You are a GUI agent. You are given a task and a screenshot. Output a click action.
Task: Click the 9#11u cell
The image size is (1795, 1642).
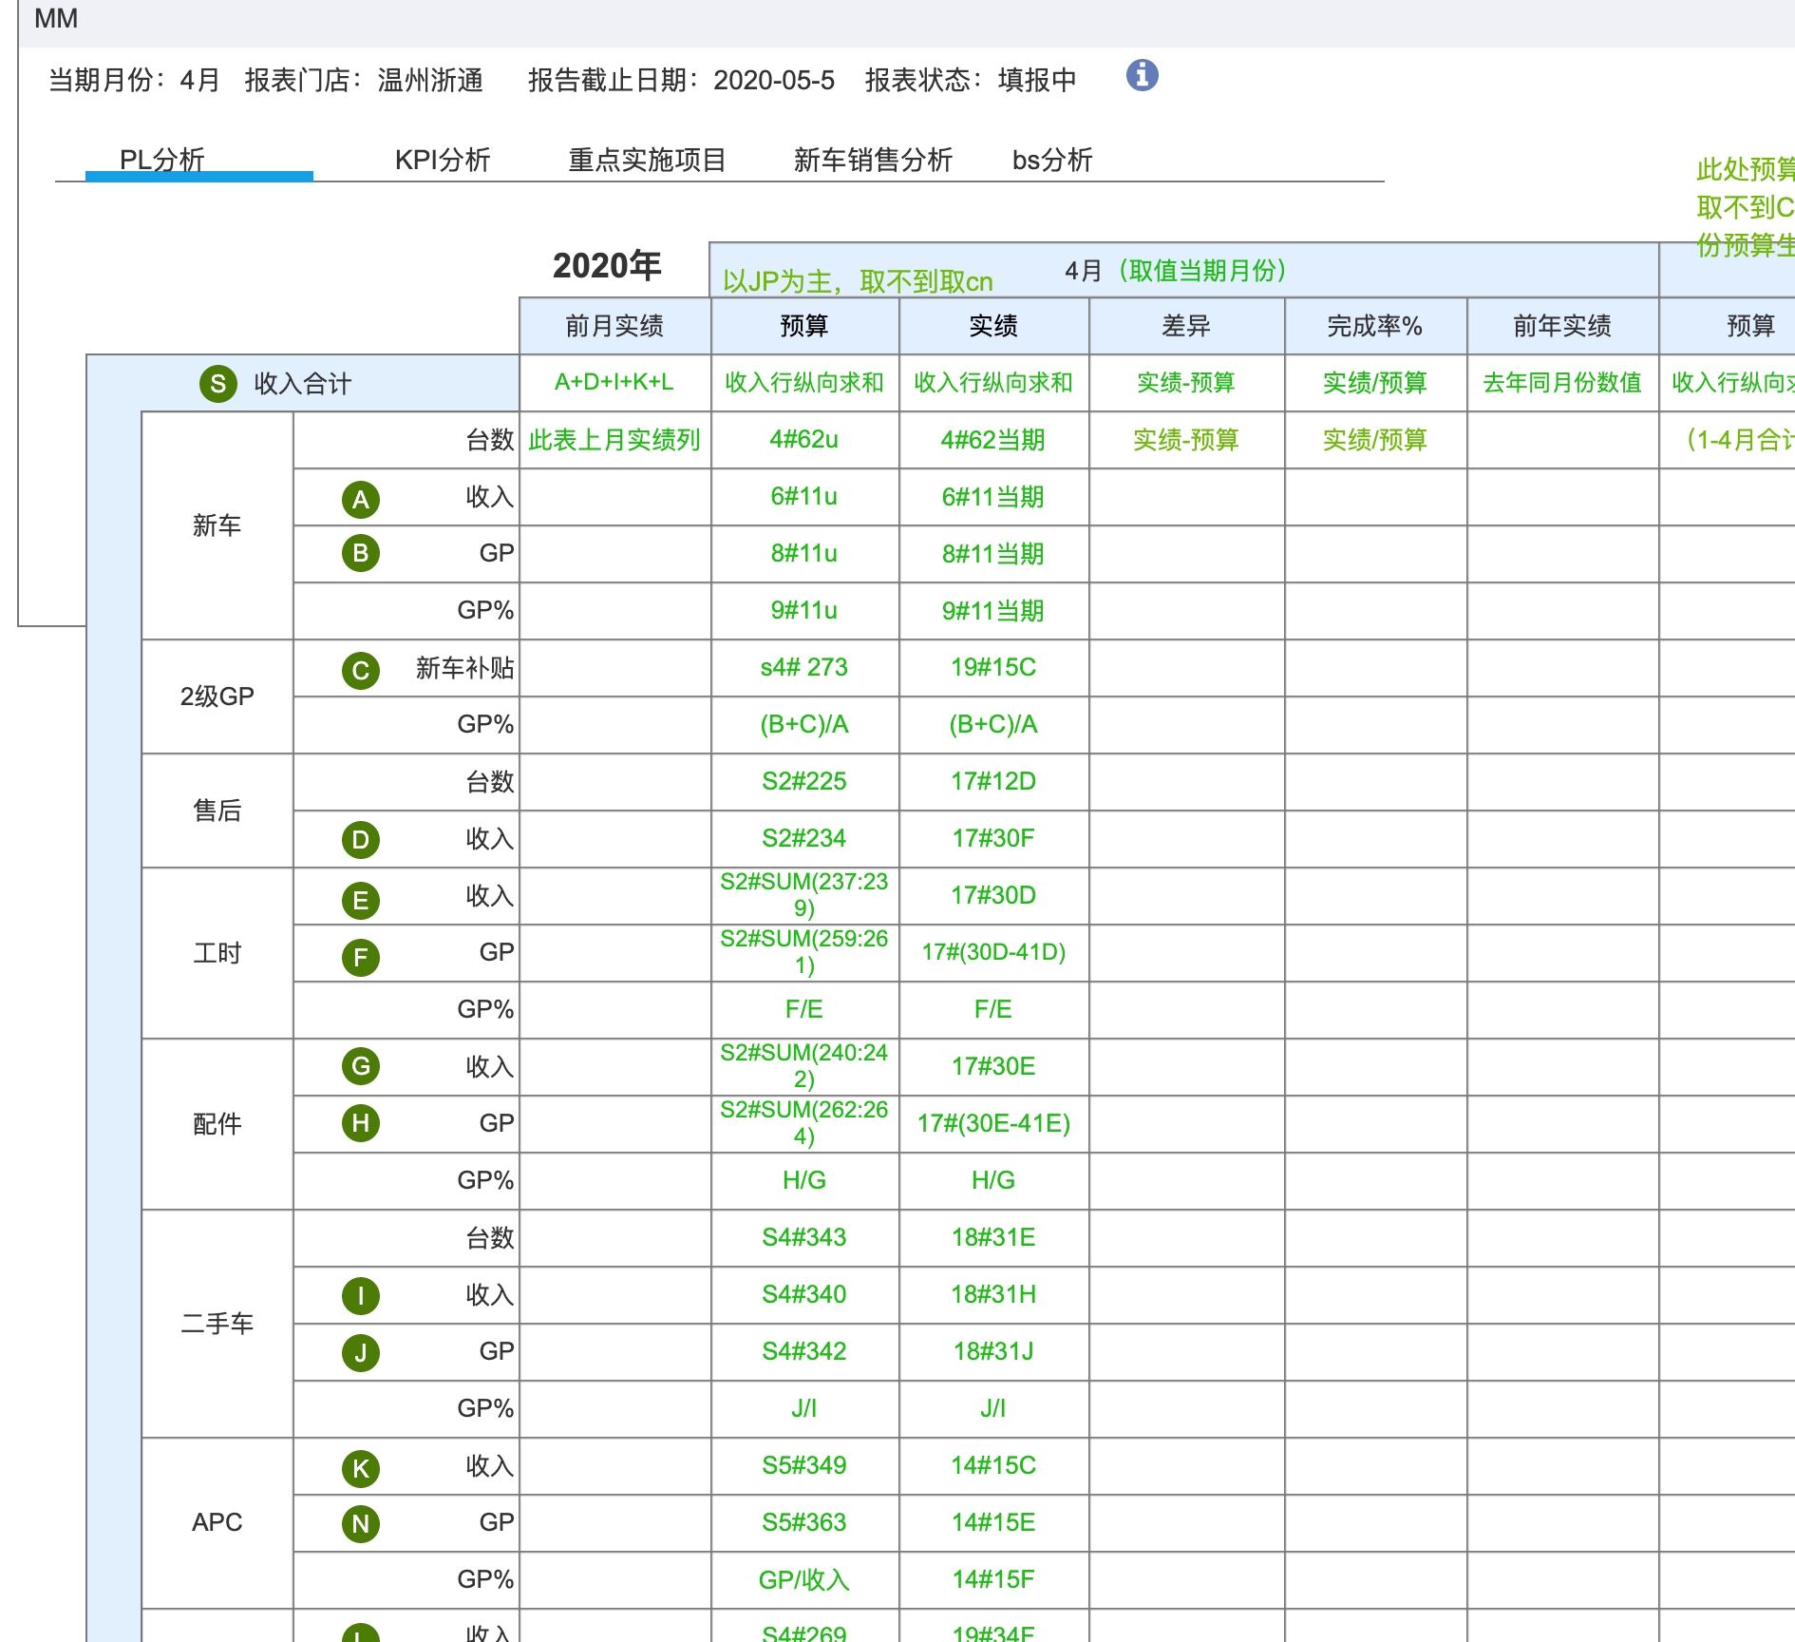coord(804,611)
